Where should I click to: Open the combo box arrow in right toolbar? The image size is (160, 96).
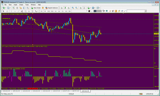[145, 11]
